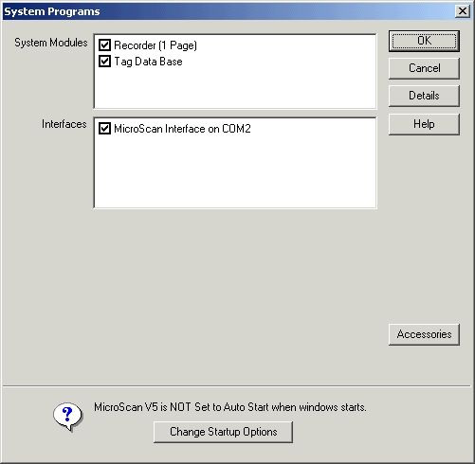Click the blue question mark bubble icon
475x464 pixels.
pos(67,417)
